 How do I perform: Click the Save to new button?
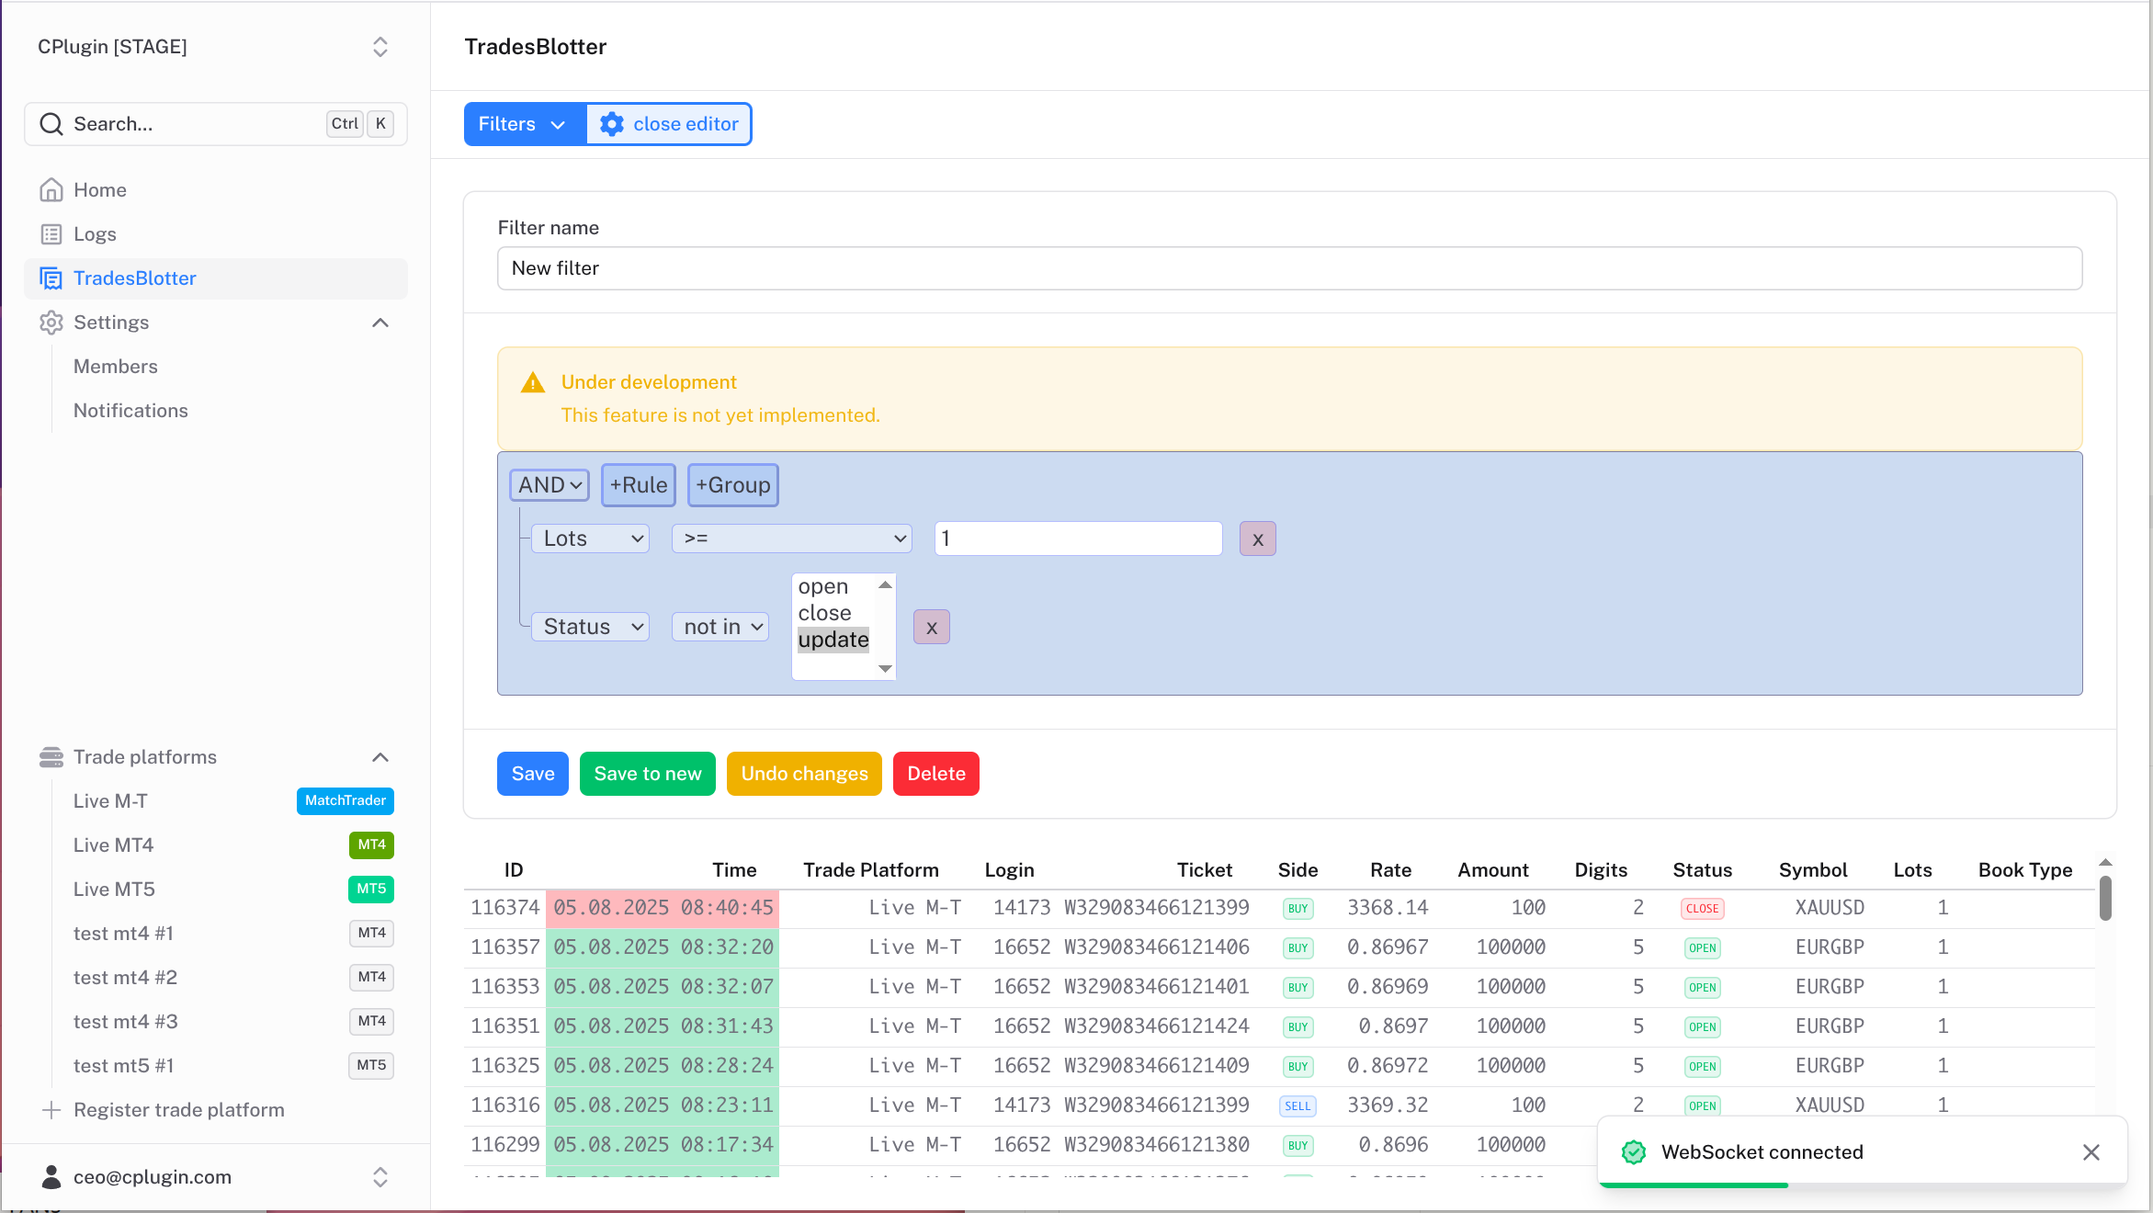point(648,774)
